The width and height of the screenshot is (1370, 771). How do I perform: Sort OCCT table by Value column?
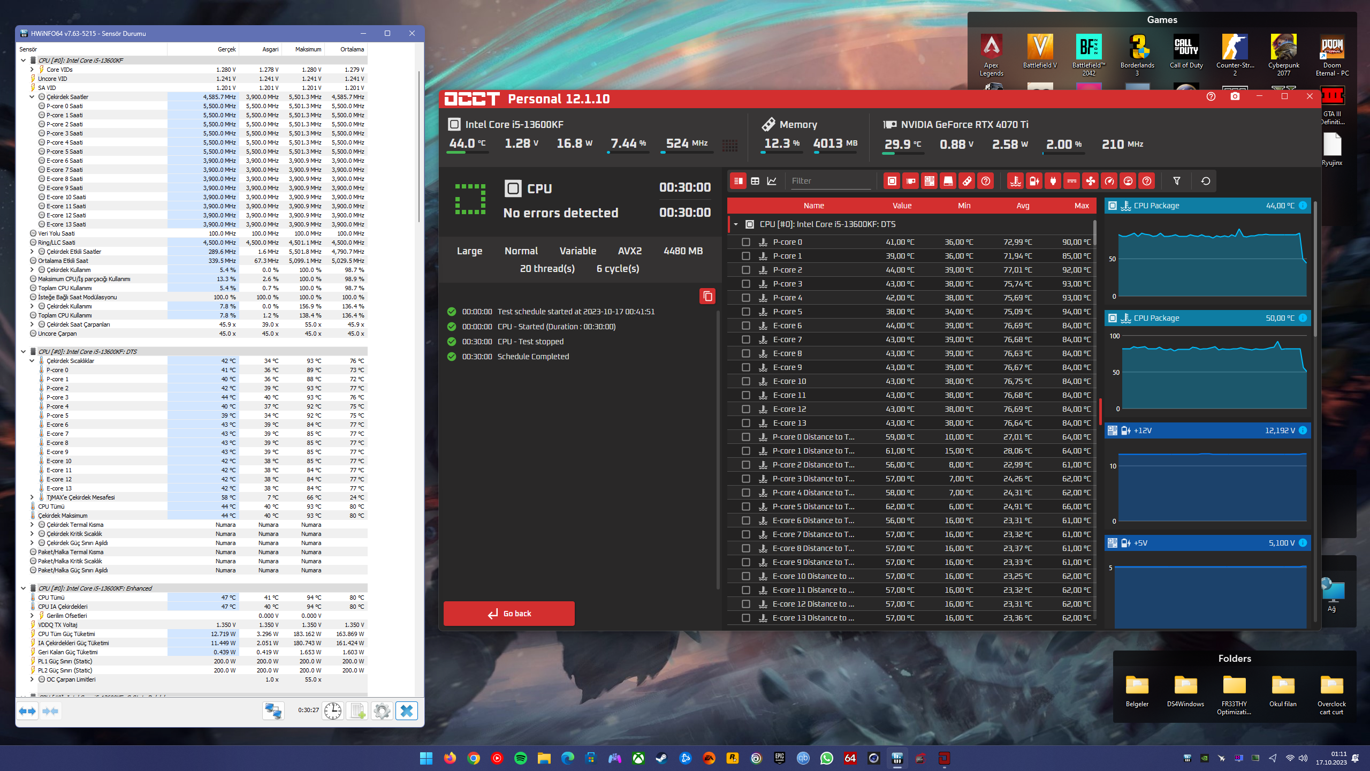point(902,206)
